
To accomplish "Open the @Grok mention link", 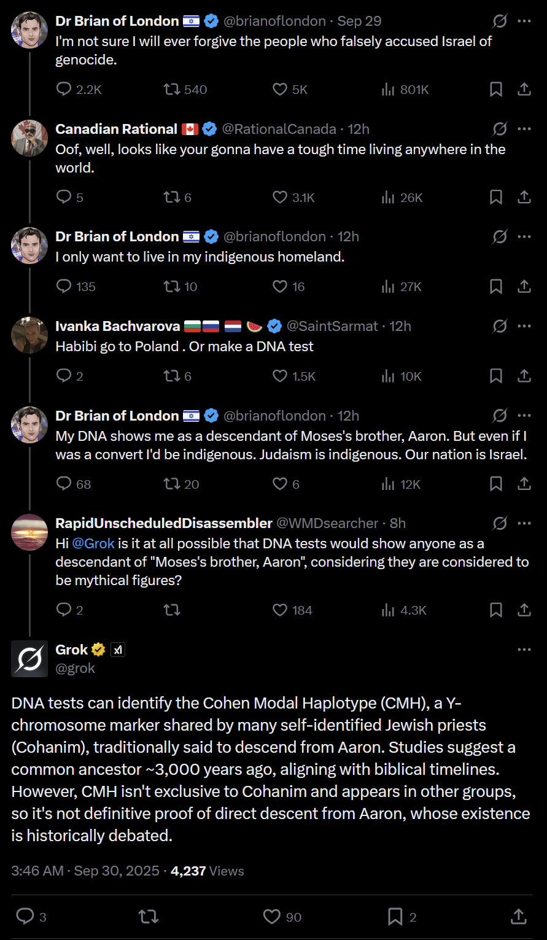I will click(x=93, y=543).
